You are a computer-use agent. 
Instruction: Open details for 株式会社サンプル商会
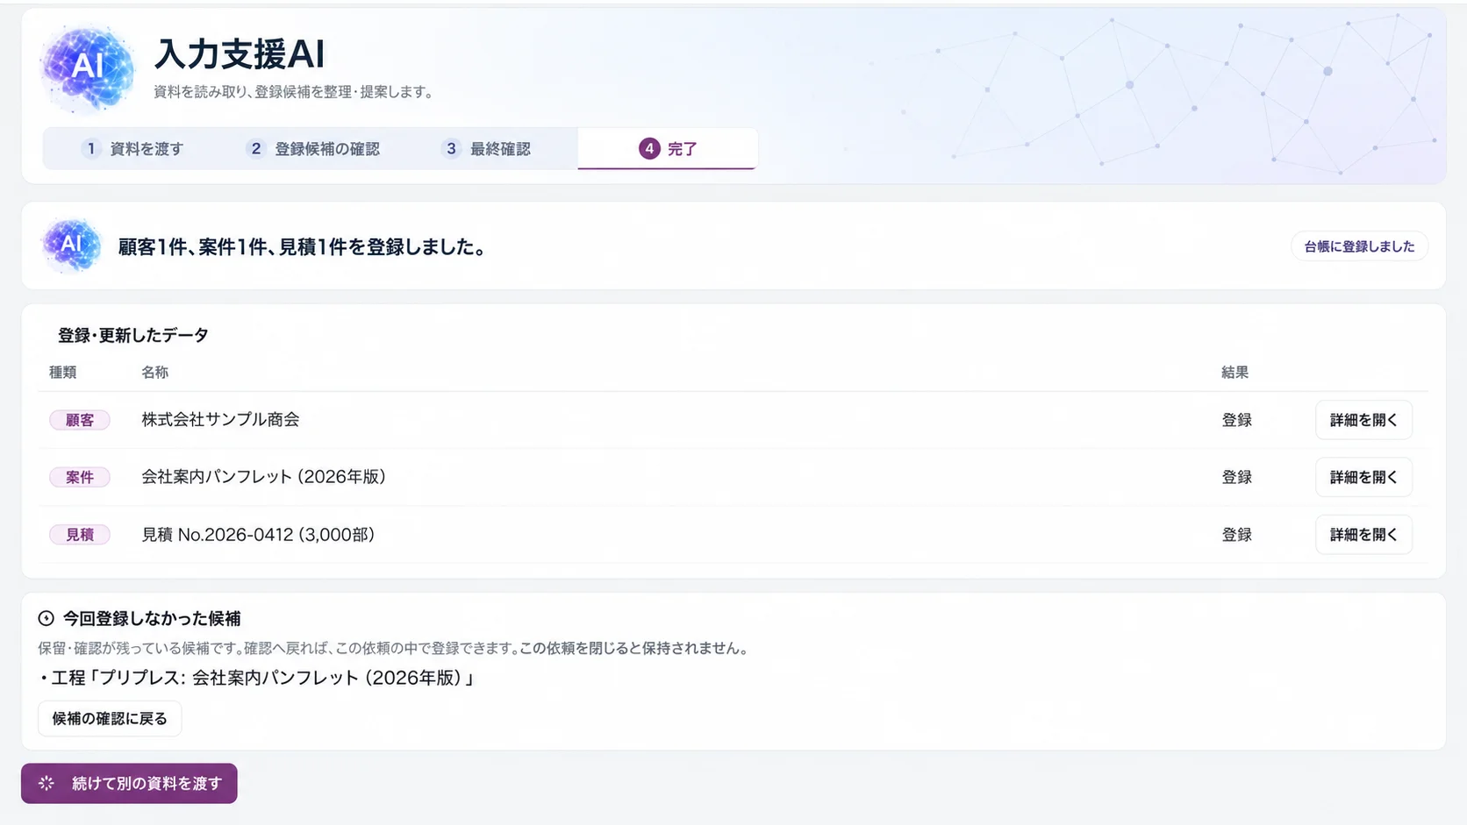click(x=1363, y=420)
